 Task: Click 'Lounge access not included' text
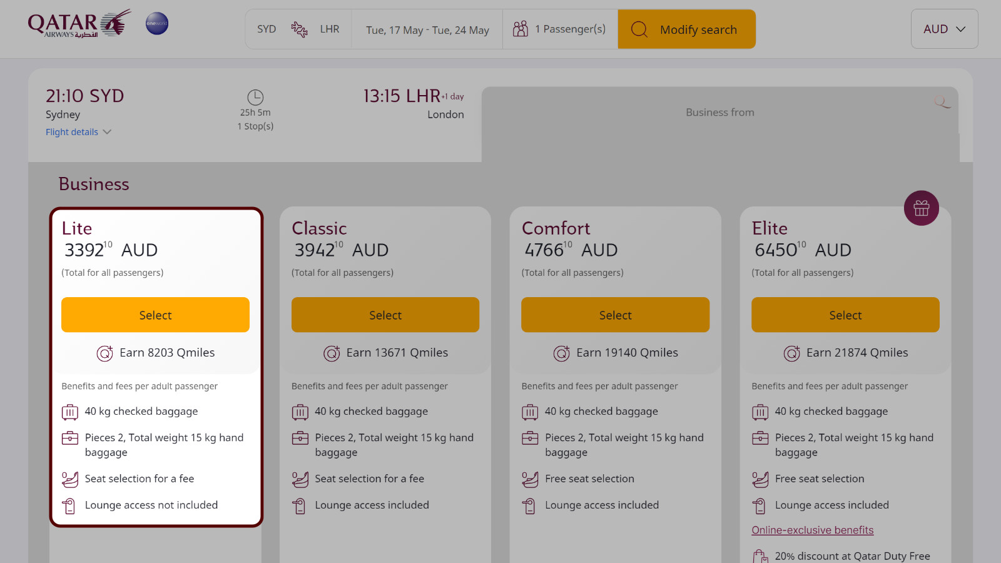151,505
